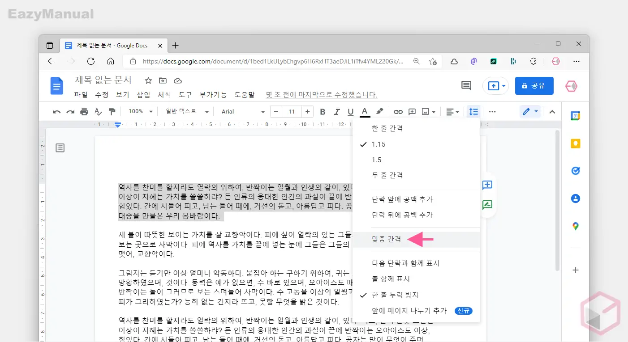Move document using folder icon
628x342 pixels.
point(163,80)
